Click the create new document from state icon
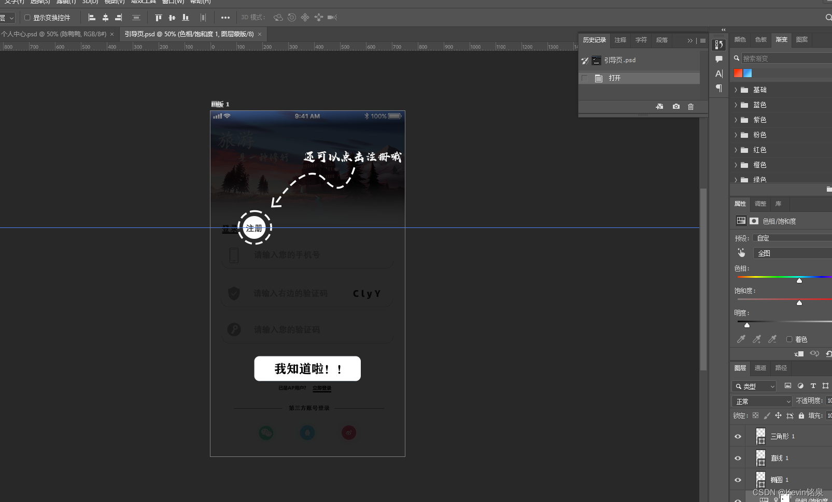The image size is (832, 502). [659, 107]
